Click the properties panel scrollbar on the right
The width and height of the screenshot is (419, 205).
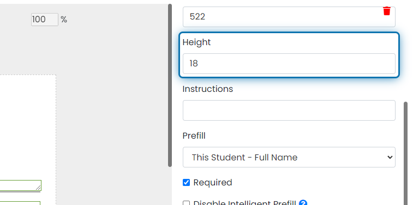tap(406, 153)
